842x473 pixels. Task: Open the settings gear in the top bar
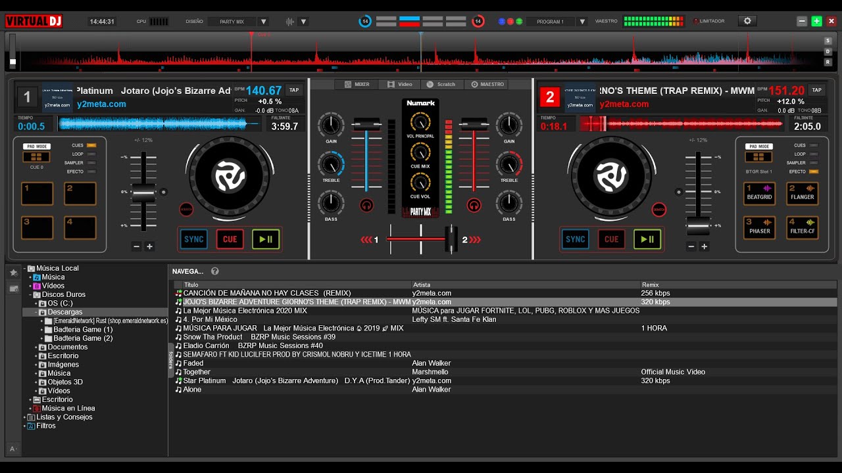[747, 21]
